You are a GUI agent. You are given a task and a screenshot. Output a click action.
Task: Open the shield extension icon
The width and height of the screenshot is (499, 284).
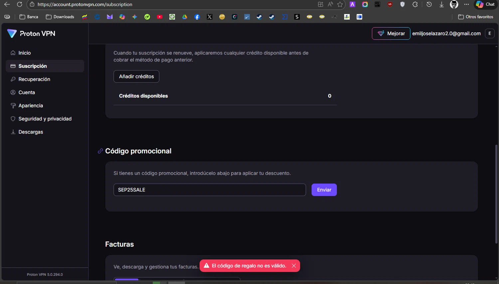click(x=403, y=4)
